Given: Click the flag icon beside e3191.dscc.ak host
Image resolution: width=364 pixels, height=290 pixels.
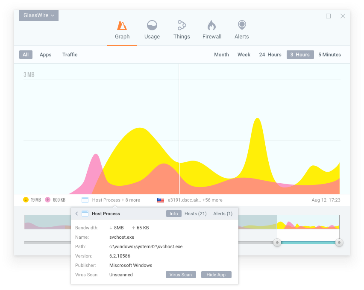Looking at the screenshot, I should [x=160, y=199].
